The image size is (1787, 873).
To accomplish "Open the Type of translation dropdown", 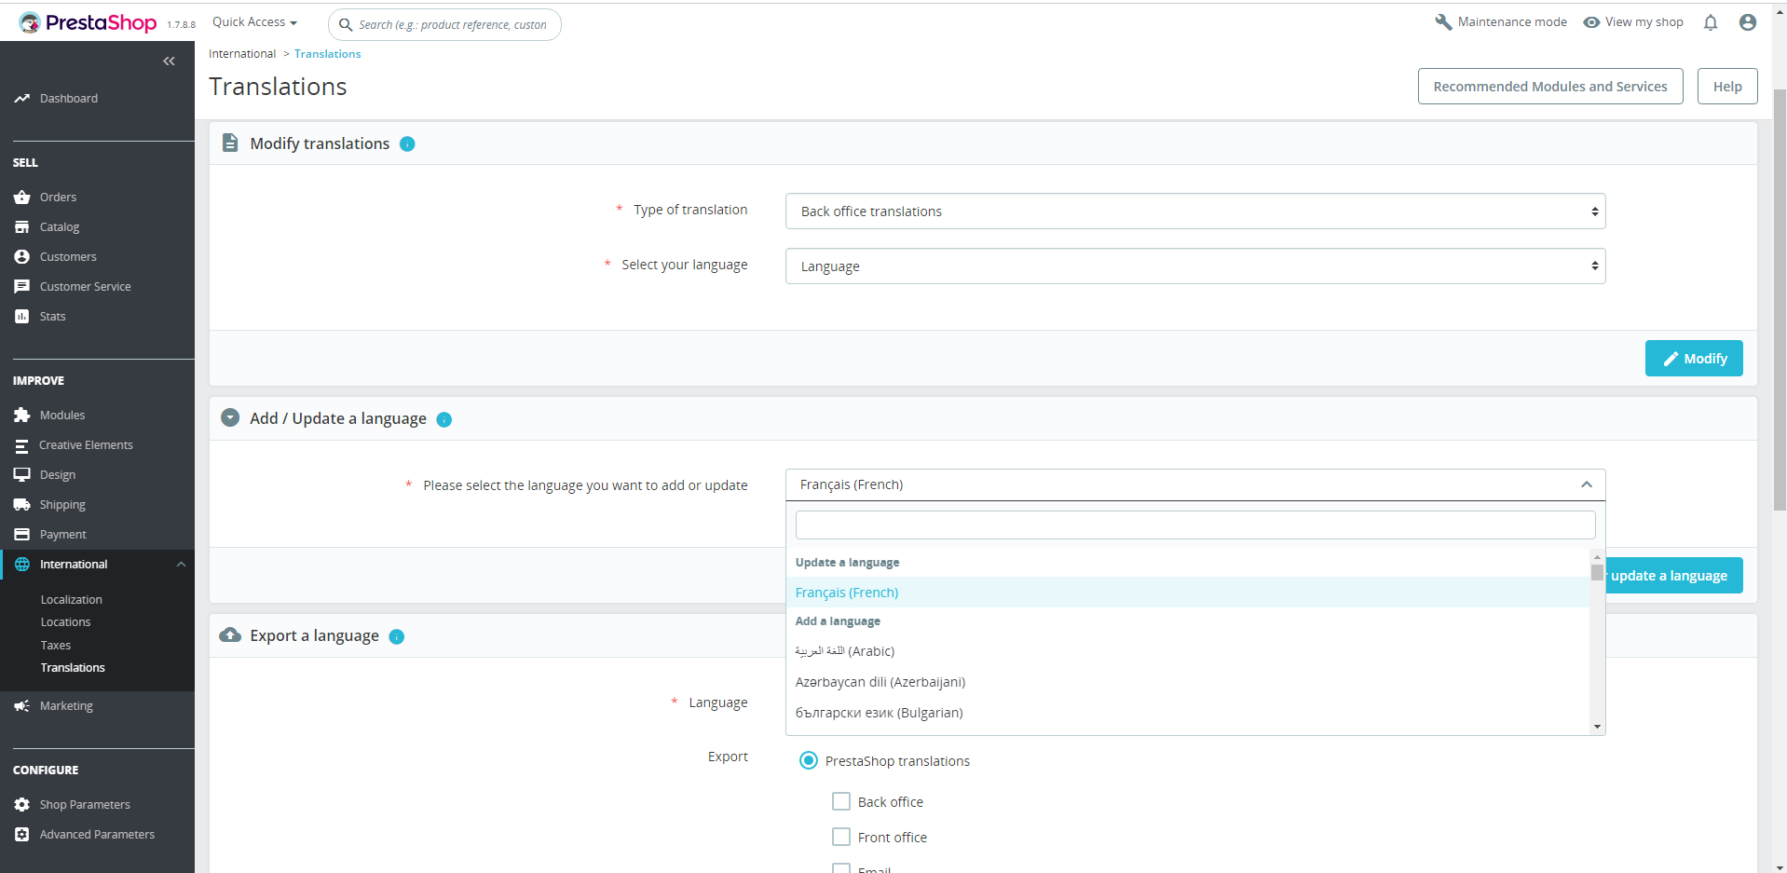I will [1195, 211].
